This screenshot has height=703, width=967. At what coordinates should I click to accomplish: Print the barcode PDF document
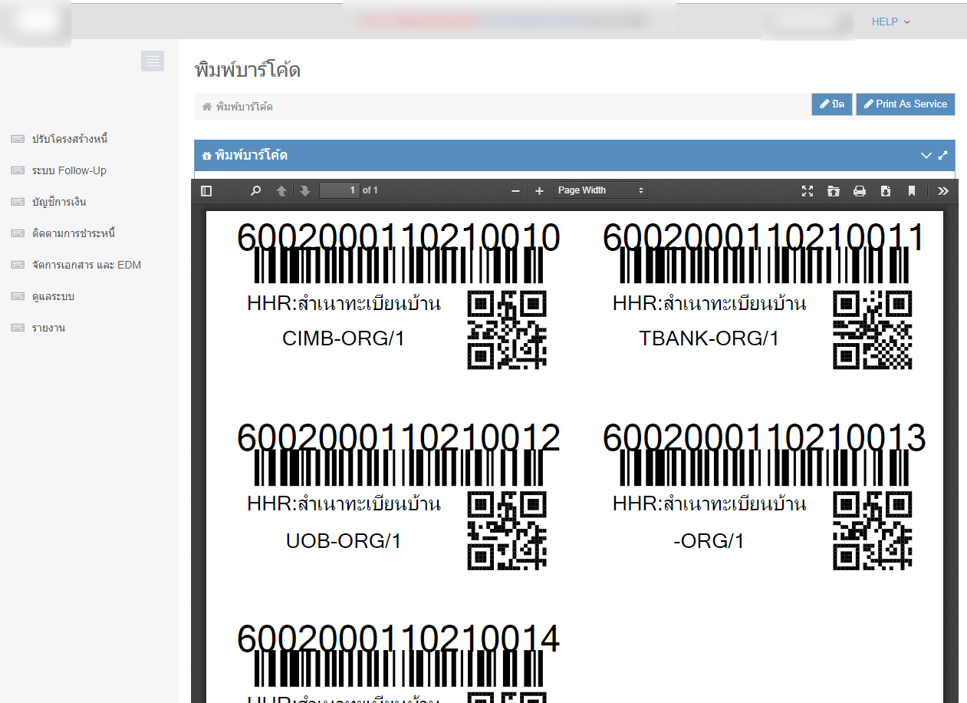click(x=860, y=191)
